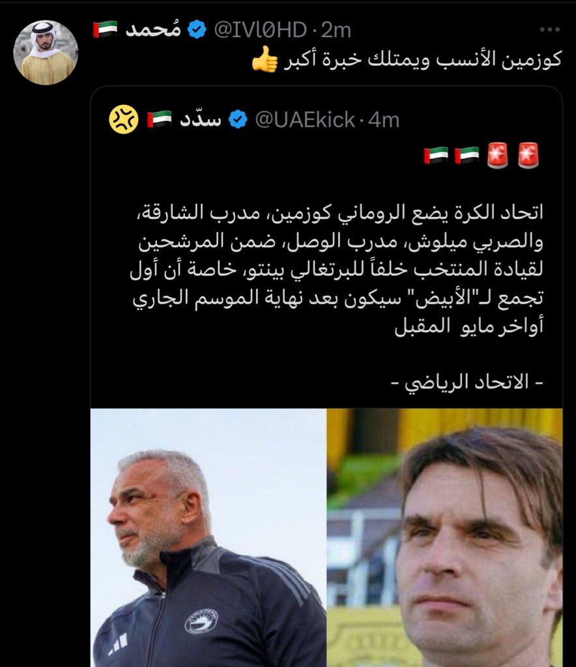Click the display name مُحمد

(153, 29)
